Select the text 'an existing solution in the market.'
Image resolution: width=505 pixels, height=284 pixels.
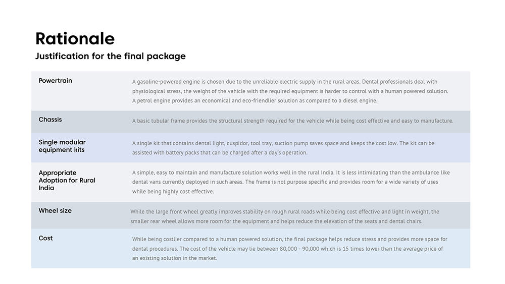click(174, 258)
